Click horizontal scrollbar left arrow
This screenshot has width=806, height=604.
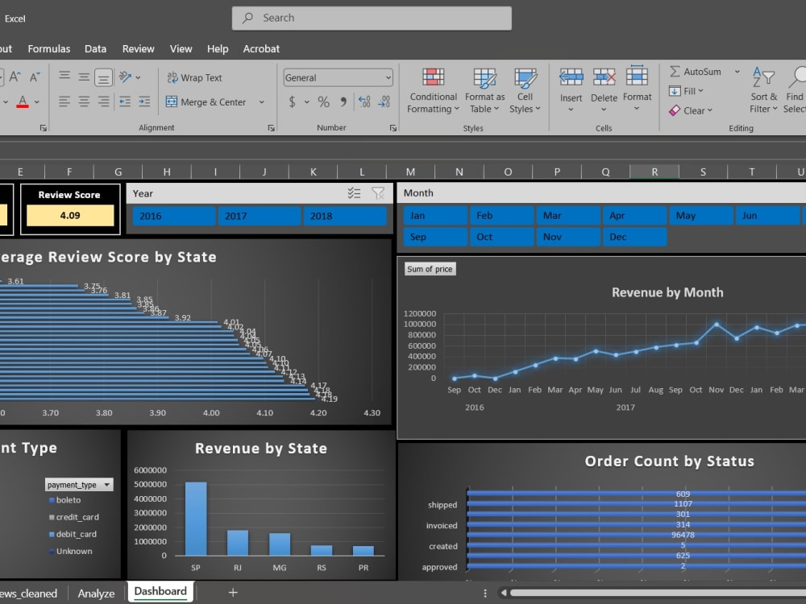(504, 593)
